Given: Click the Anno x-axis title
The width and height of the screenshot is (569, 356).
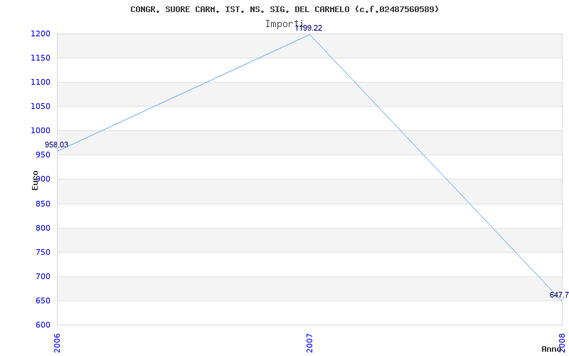Looking at the screenshot, I should pos(552,349).
